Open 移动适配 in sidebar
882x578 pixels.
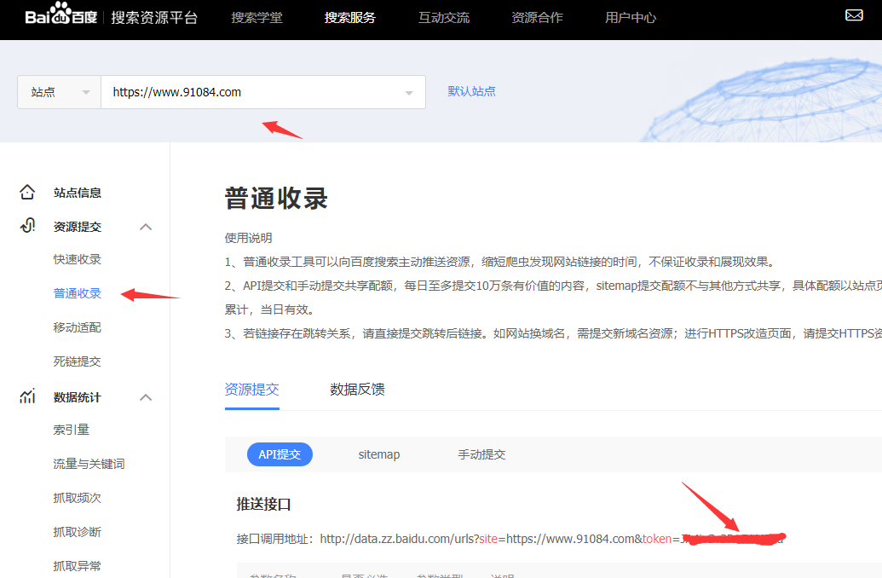click(x=78, y=327)
